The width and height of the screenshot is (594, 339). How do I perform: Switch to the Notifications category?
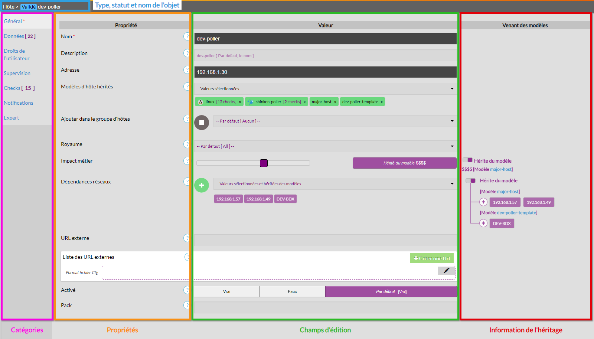[19, 103]
